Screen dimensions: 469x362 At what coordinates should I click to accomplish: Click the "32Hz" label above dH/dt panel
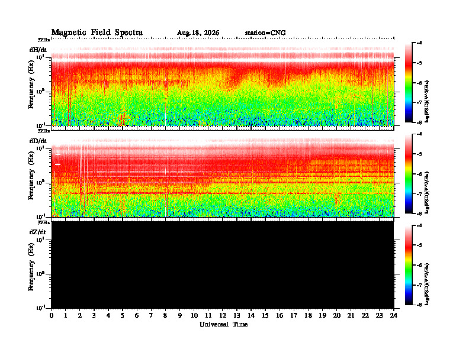click(x=44, y=40)
